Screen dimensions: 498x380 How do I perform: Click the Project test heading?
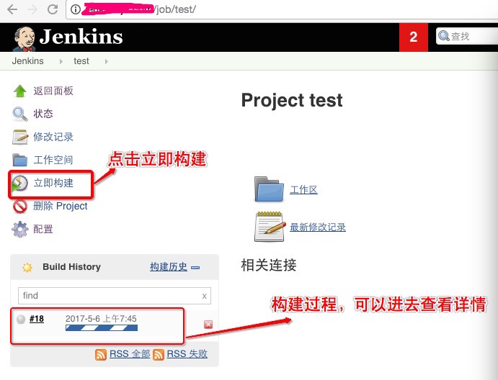292,101
